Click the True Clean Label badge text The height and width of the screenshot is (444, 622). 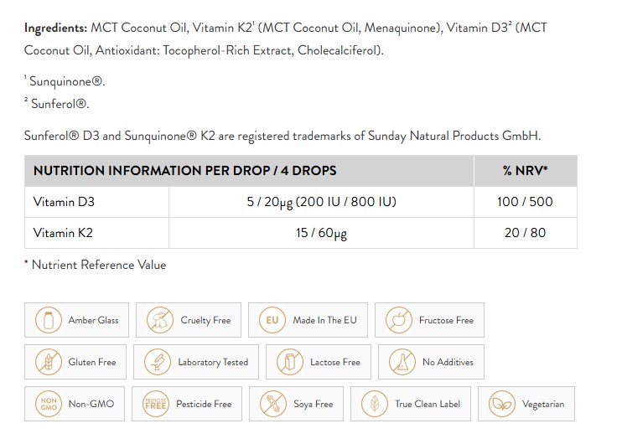[x=428, y=404]
